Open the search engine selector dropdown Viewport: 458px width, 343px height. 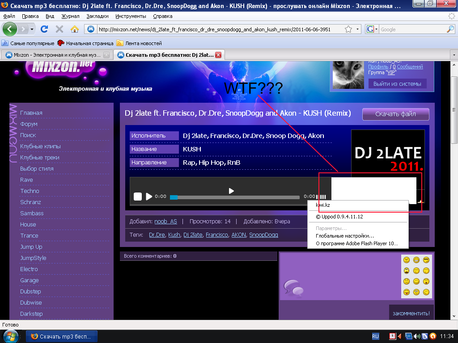[376, 29]
